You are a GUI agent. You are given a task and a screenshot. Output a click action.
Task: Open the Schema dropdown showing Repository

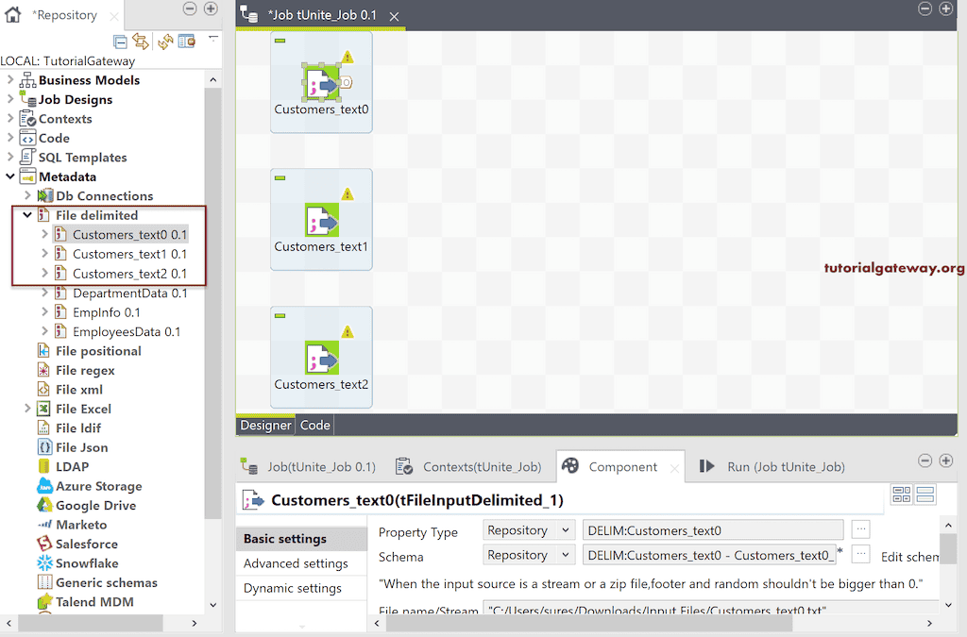[x=528, y=554]
